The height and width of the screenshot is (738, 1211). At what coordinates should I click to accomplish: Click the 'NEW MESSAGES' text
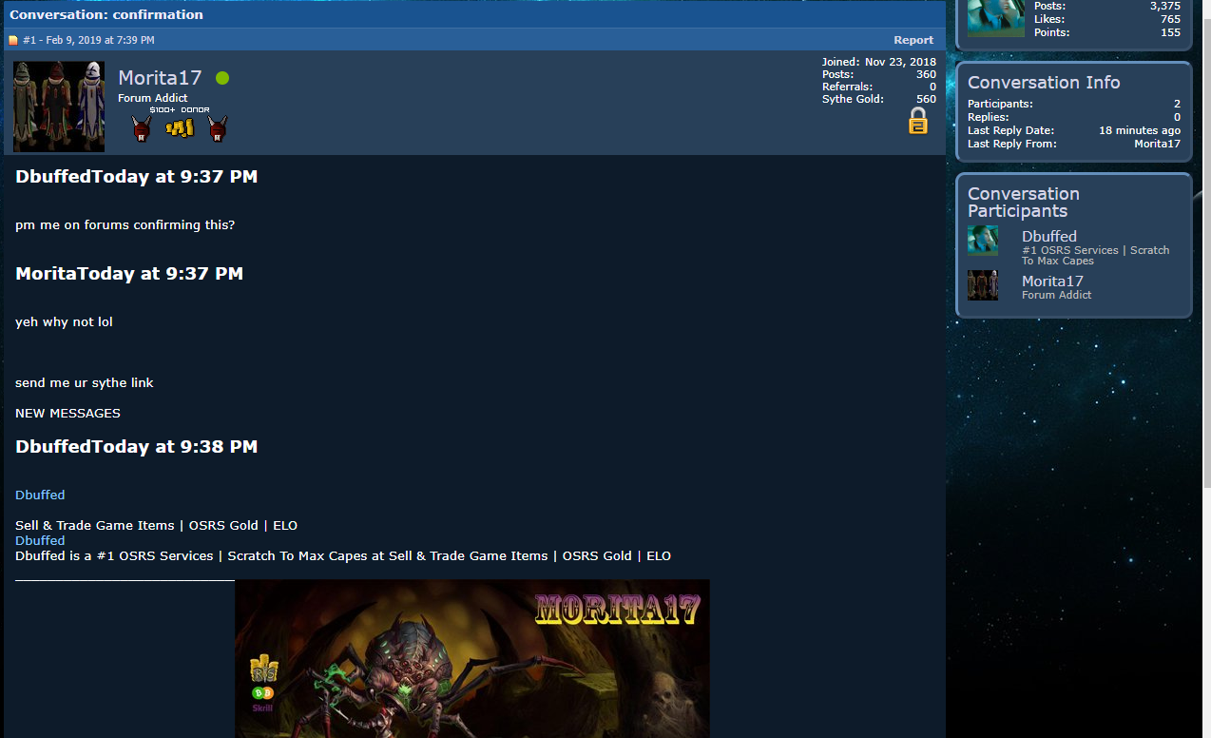click(67, 413)
